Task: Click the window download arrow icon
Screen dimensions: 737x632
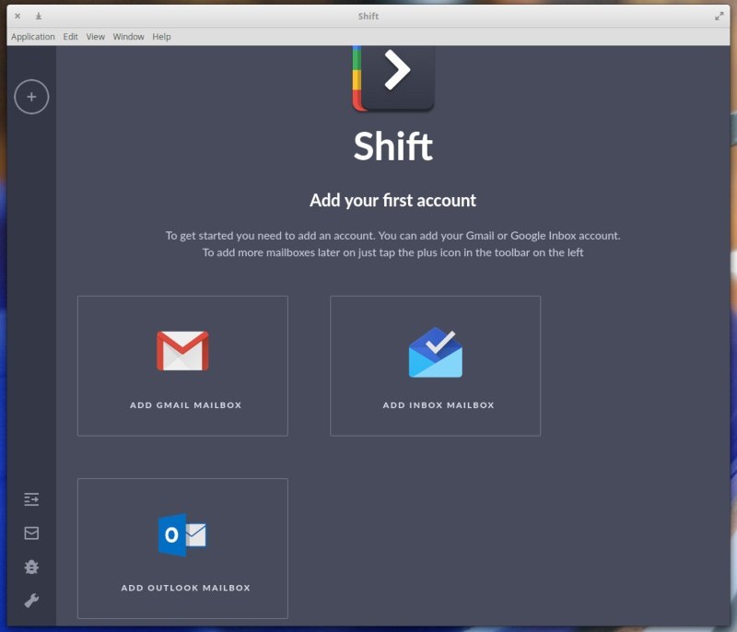Action: coord(39,16)
